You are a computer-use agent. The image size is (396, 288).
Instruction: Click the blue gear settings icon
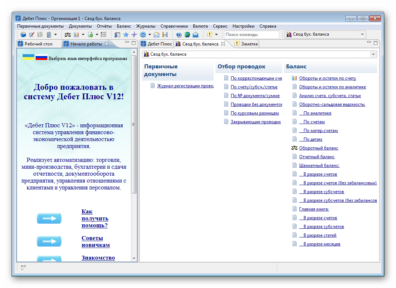tap(143, 35)
